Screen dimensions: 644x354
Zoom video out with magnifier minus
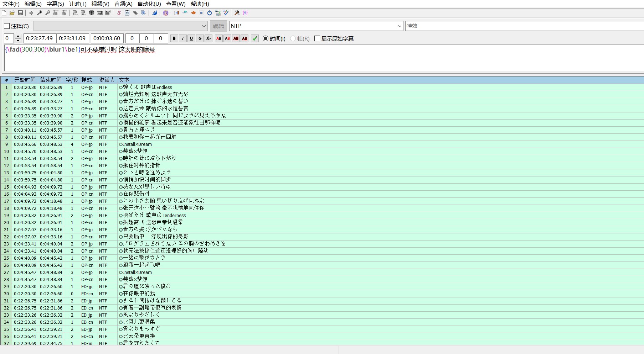(x=48, y=13)
